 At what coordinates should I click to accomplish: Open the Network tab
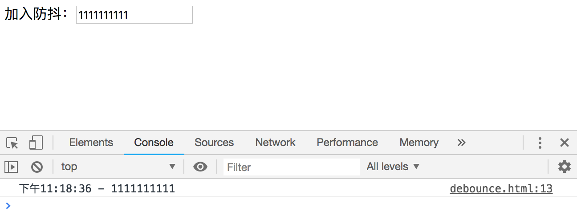[x=275, y=143]
